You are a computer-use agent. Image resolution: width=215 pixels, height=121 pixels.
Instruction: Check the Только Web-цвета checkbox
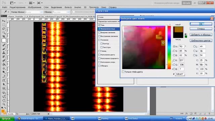click(x=123, y=72)
